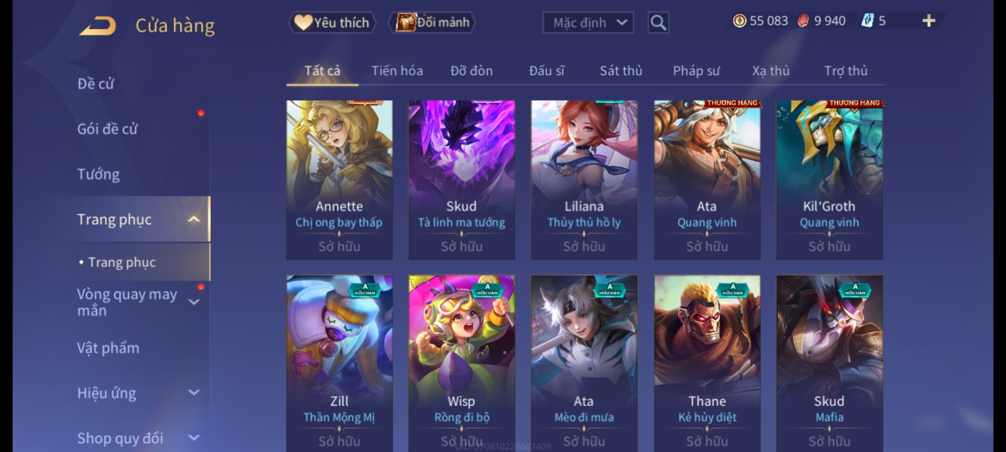Image resolution: width=1006 pixels, height=452 pixels.
Task: Switch to the Pháp sư tab
Action: click(696, 71)
